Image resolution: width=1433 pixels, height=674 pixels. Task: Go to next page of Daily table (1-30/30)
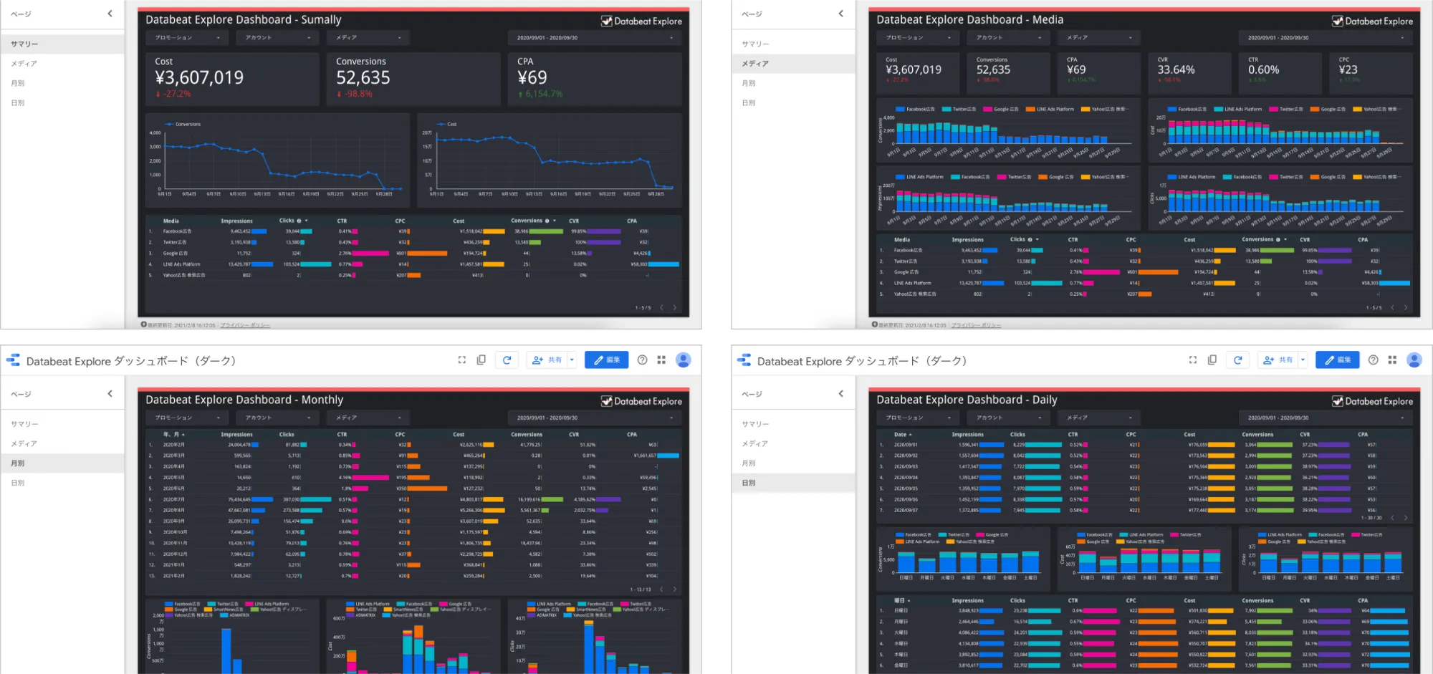coord(1406,518)
